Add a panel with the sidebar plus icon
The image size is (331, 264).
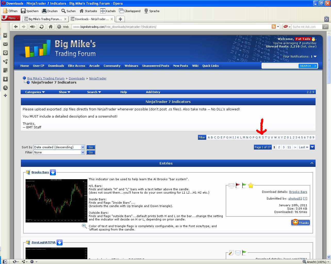(5, 96)
